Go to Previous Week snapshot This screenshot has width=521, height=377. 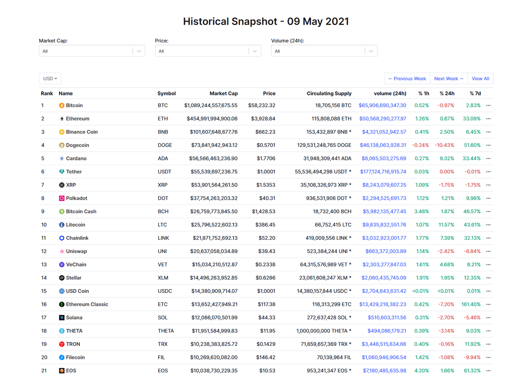pyautogui.click(x=407, y=78)
